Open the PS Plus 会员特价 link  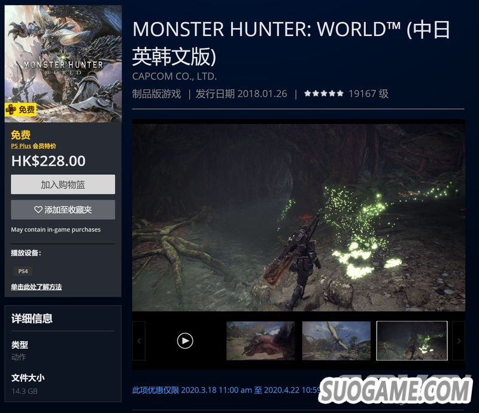34,146
